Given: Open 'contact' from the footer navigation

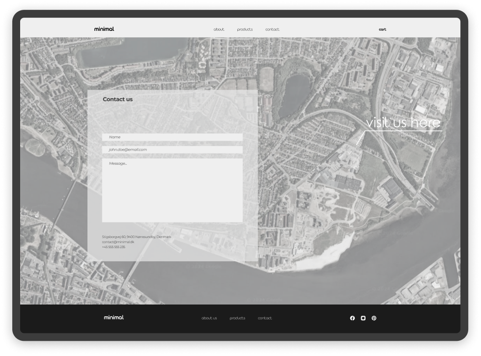Looking at the screenshot, I should 265,318.
